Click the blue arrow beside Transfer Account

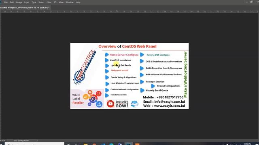click(107, 95)
